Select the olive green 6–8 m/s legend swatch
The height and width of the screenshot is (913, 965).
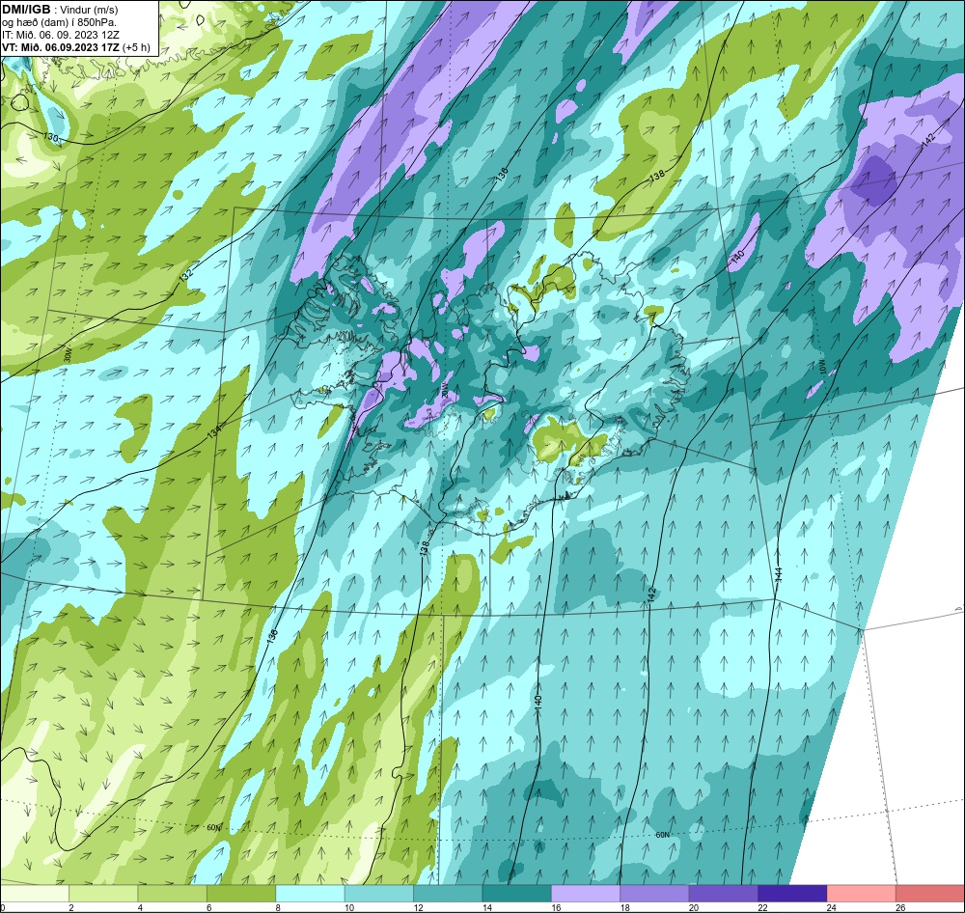[x=241, y=893]
